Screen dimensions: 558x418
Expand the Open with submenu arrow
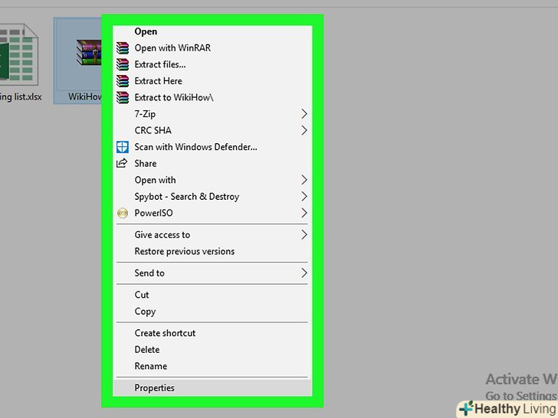[304, 180]
